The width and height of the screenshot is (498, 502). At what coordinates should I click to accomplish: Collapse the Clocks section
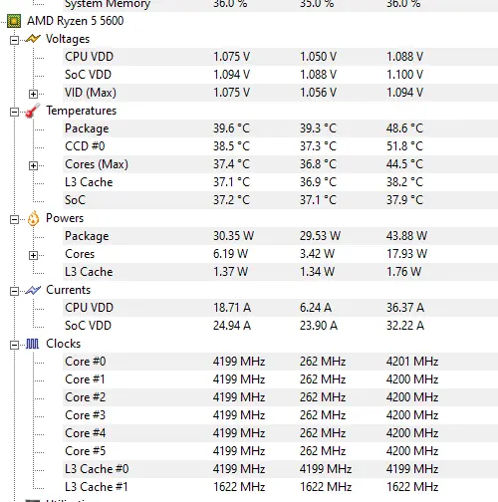click(14, 345)
